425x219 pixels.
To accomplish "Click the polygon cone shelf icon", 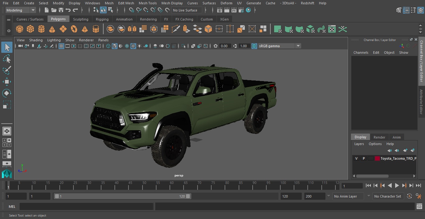I will pos(52,29).
